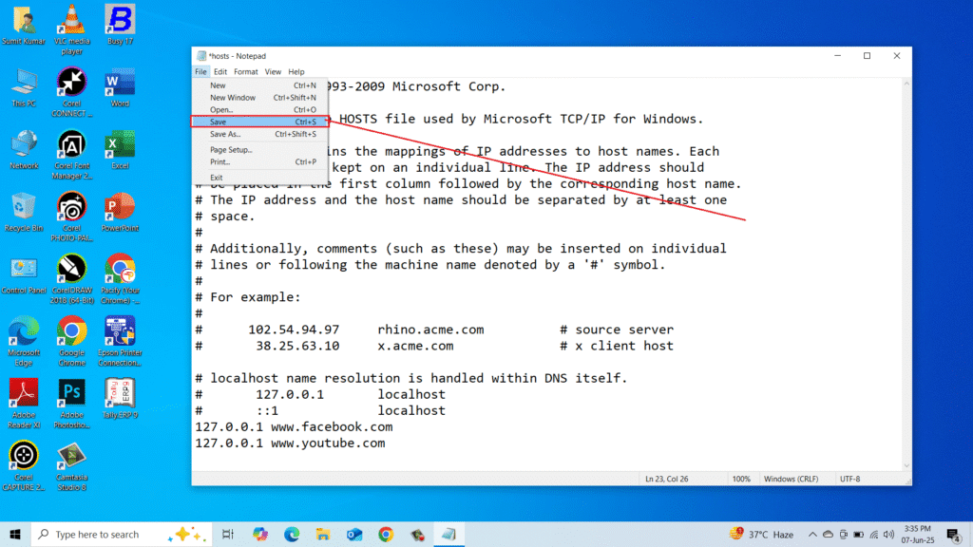Open the taskbar clock and date
The height and width of the screenshot is (547, 973).
[918, 534]
